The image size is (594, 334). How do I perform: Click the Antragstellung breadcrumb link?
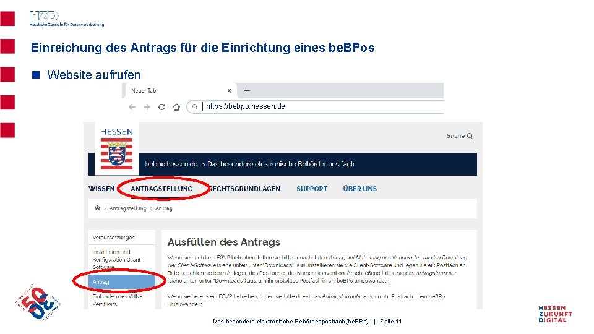tap(127, 208)
